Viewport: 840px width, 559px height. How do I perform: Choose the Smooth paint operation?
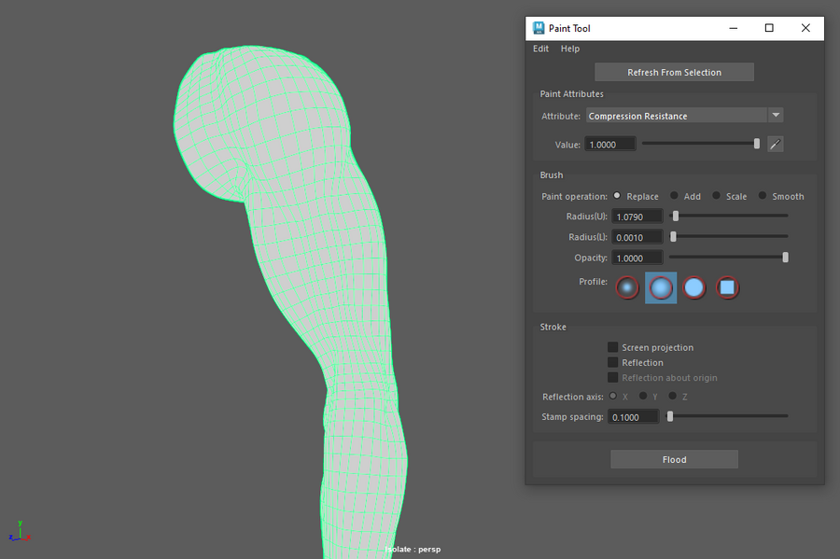coord(763,196)
